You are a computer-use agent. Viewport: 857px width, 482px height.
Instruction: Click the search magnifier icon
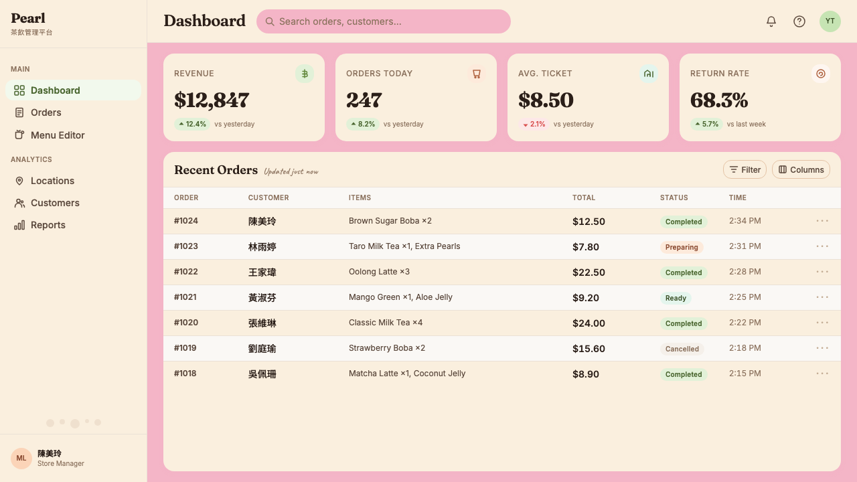270,21
